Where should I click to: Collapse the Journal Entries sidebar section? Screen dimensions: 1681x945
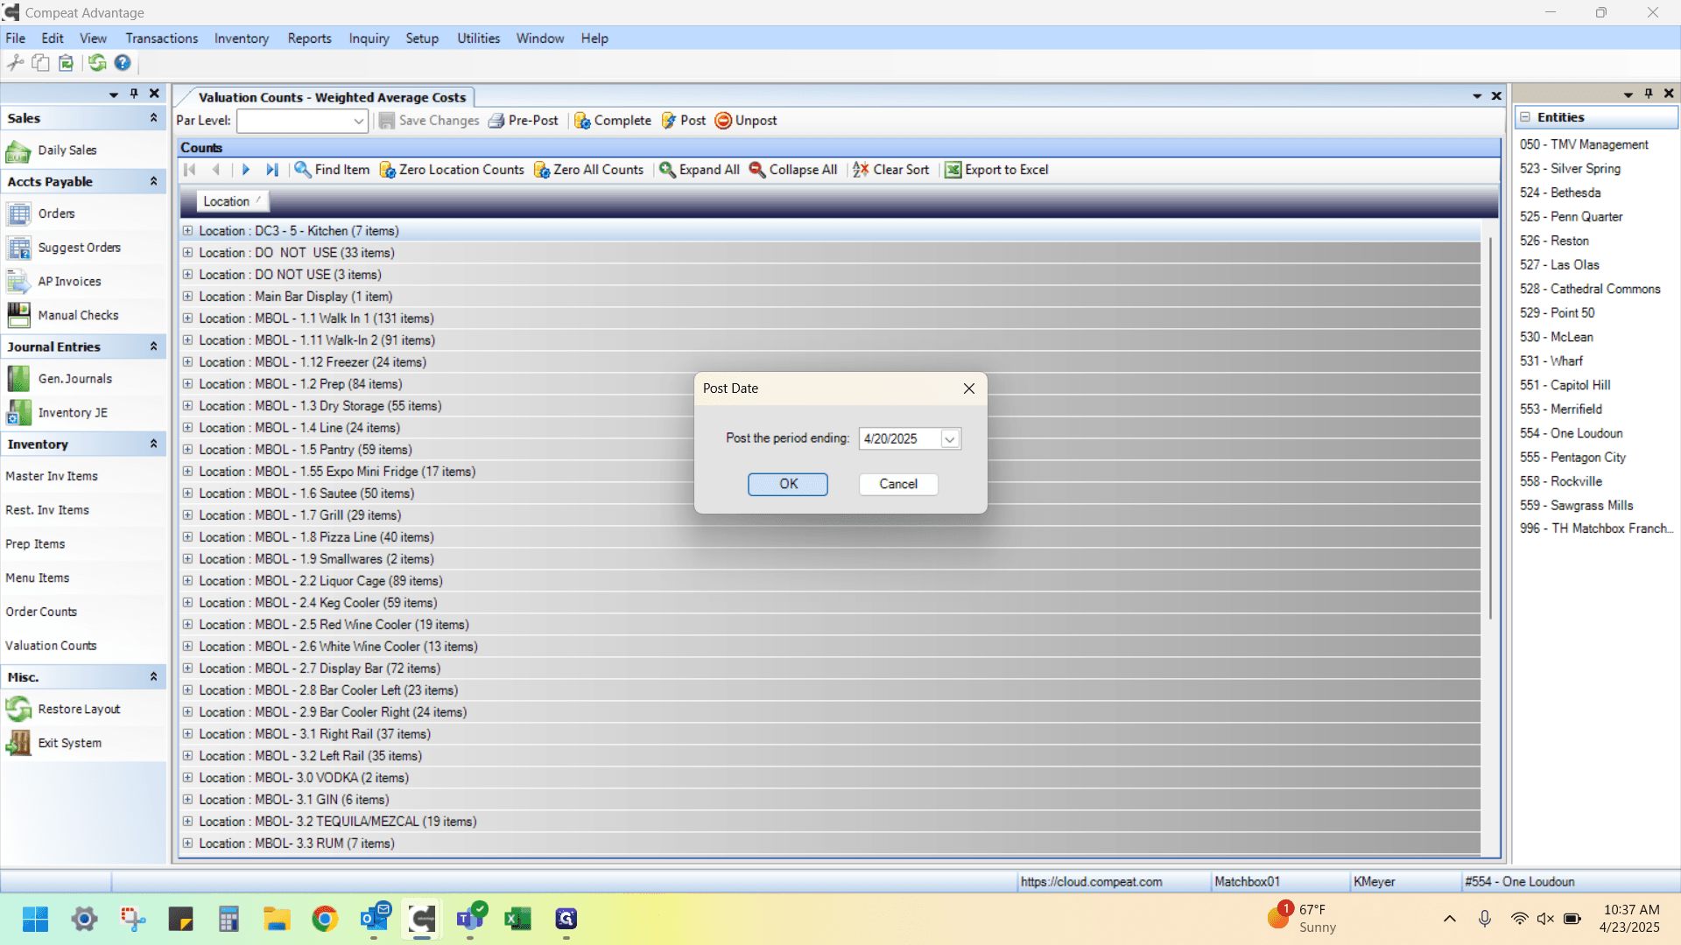153,347
